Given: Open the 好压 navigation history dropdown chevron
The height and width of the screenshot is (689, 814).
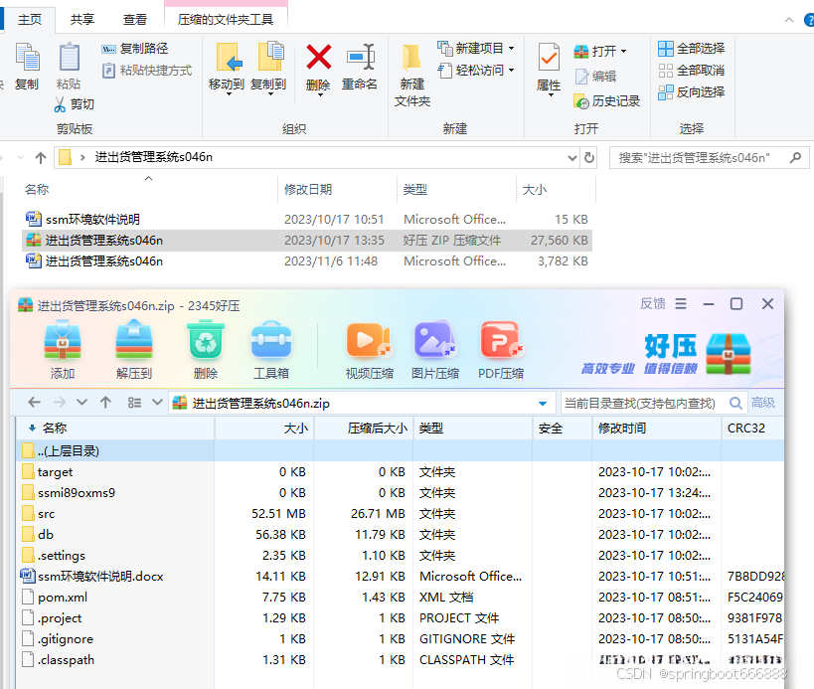Looking at the screenshot, I should (82, 403).
